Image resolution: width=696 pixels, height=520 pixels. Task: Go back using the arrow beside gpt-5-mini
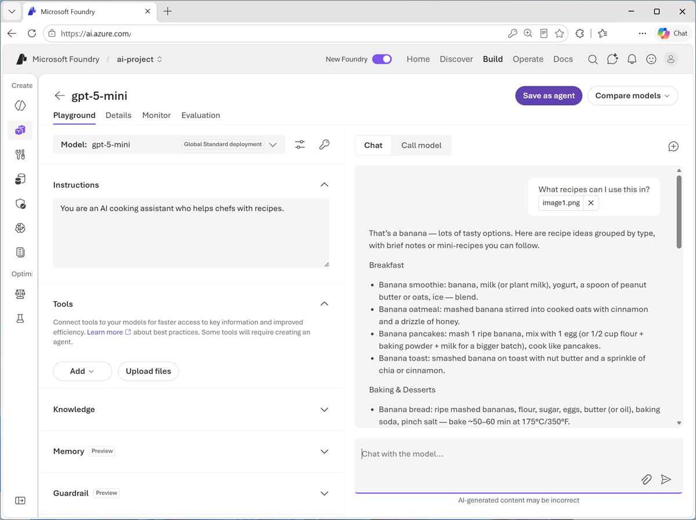click(60, 96)
